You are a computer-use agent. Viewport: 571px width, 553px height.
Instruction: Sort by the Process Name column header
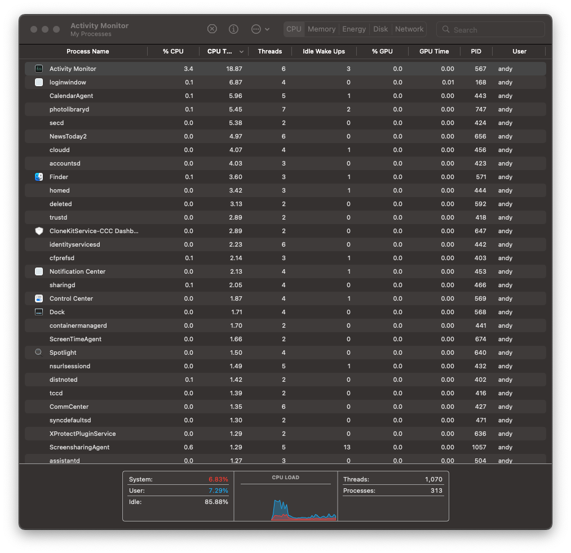click(x=88, y=51)
